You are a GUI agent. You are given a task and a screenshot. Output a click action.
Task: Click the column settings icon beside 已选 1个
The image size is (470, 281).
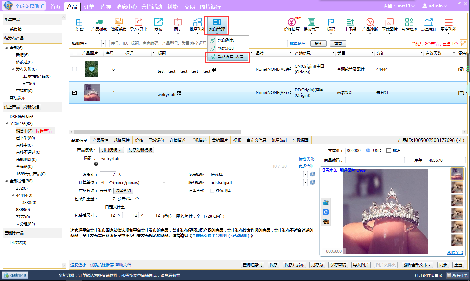[x=463, y=43]
